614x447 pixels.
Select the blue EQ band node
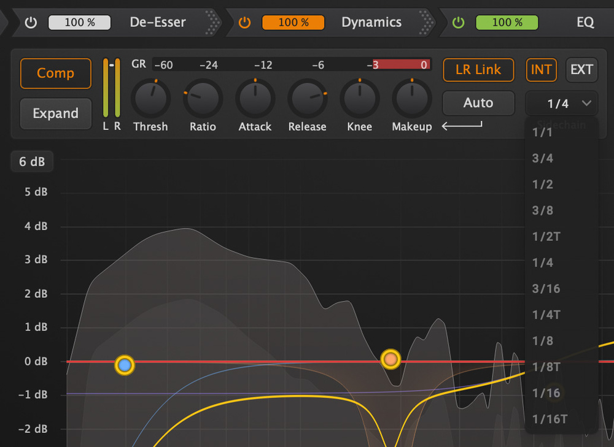125,365
